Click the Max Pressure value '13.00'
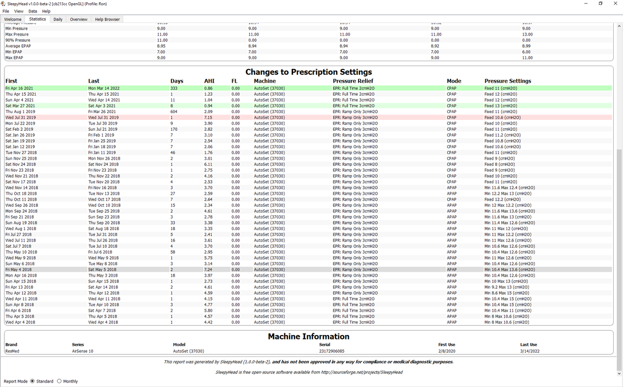Screen dimensions: 623x387 (527, 34)
